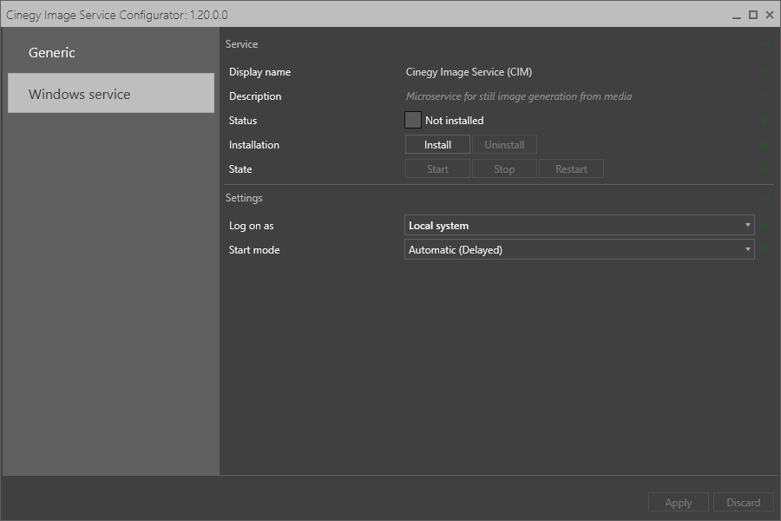The height and width of the screenshot is (521, 781).
Task: Click the 'Start mode' label
Action: 254,250
